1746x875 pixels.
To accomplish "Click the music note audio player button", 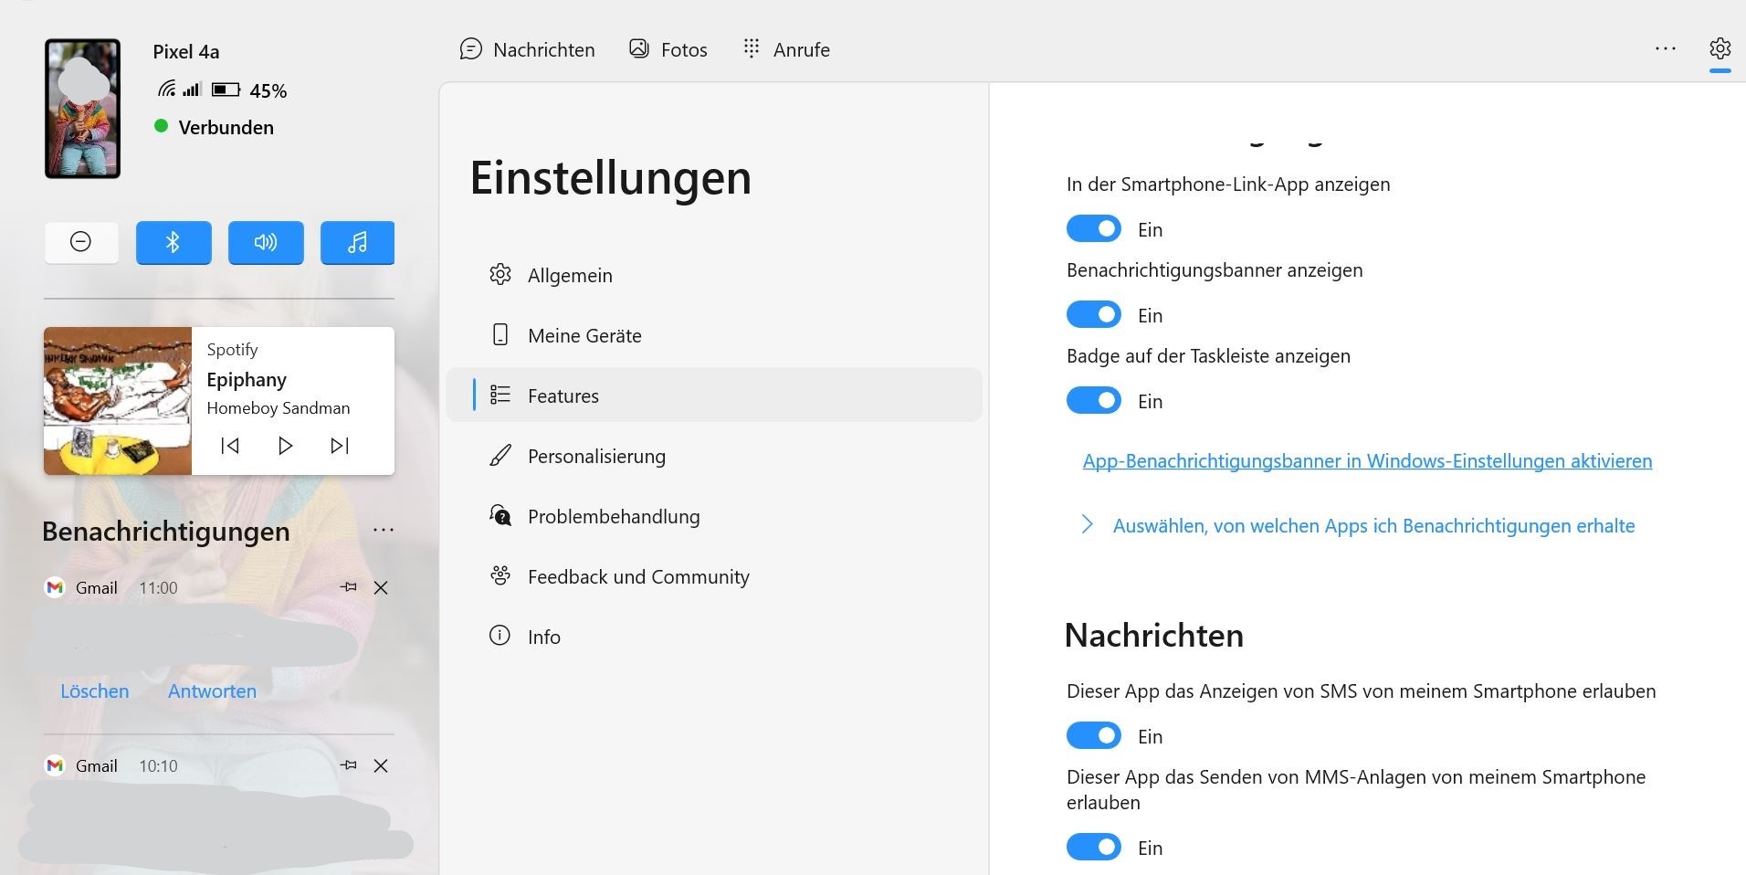I will pos(357,242).
